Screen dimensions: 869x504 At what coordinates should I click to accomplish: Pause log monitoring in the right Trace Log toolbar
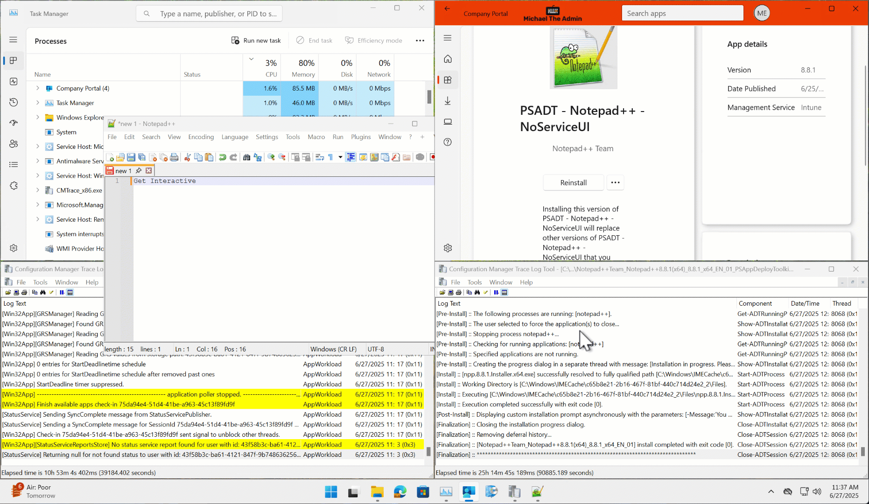tap(496, 293)
